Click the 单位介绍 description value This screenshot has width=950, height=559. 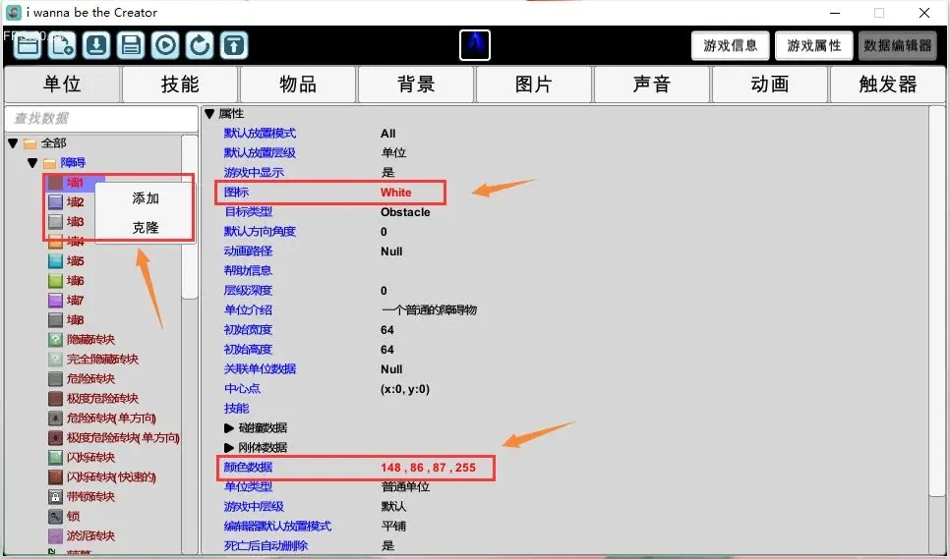430,310
